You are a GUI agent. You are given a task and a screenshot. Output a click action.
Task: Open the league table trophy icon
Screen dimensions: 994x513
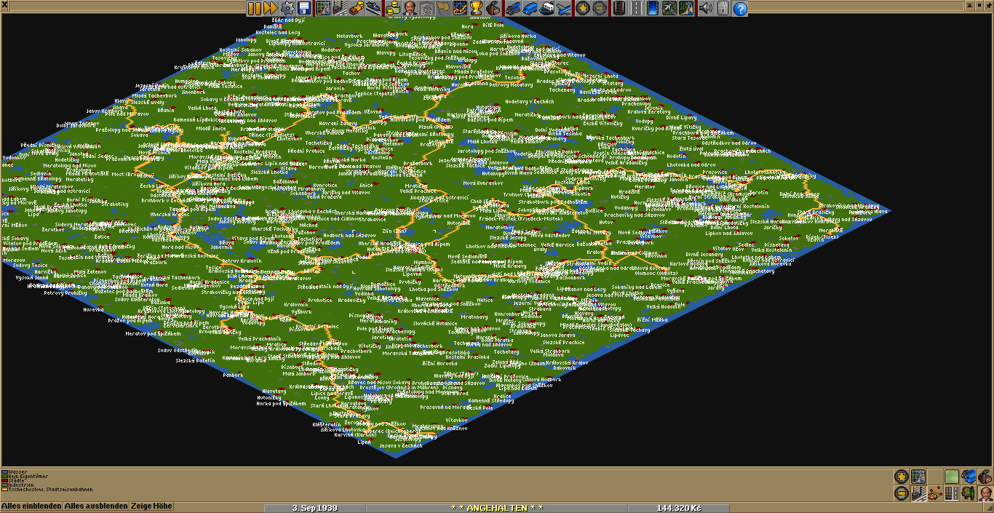pyautogui.click(x=476, y=8)
